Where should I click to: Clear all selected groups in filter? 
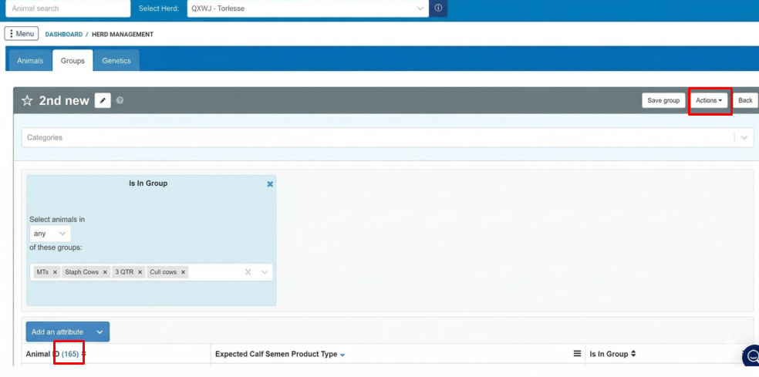248,272
